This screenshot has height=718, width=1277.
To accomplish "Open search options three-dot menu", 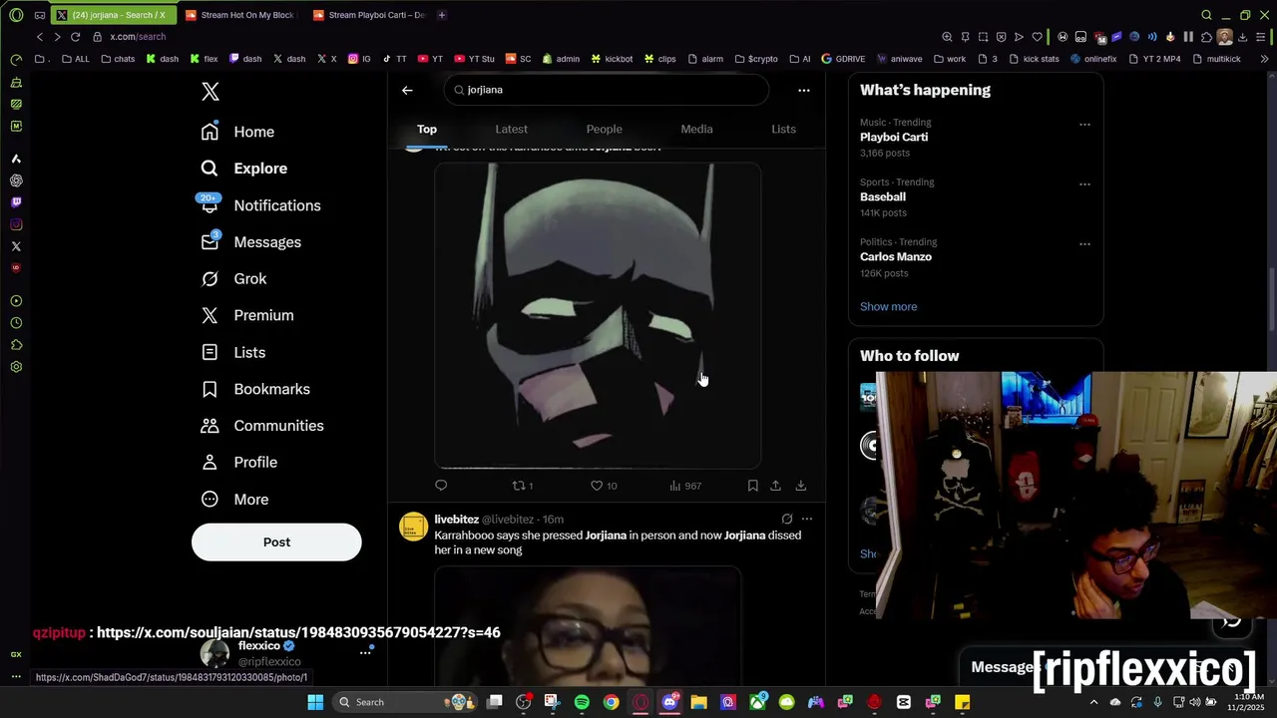I will pos(804,90).
